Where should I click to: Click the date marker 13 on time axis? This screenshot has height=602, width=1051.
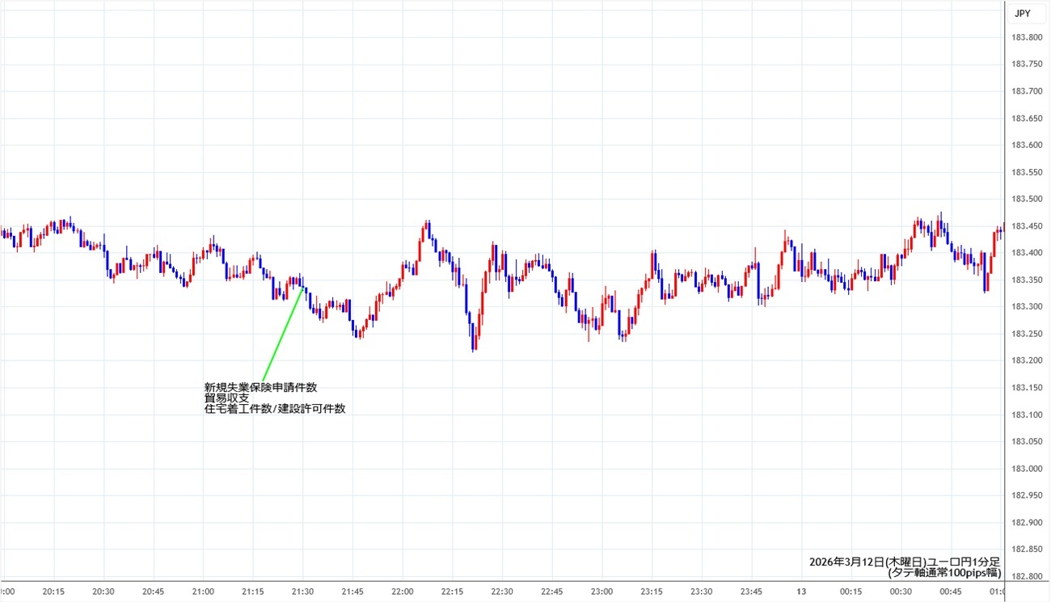click(801, 591)
